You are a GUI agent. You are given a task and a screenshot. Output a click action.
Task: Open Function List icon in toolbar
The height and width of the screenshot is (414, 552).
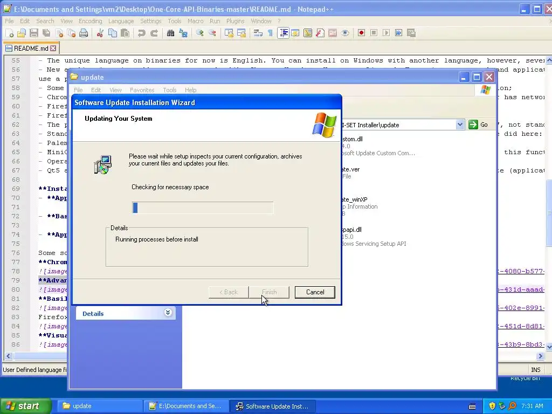pos(320,33)
